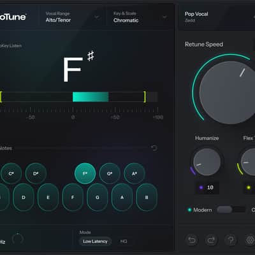Reset notes with the circular arrow icon
This screenshot has height=255, width=255.
pyautogui.click(x=154, y=148)
